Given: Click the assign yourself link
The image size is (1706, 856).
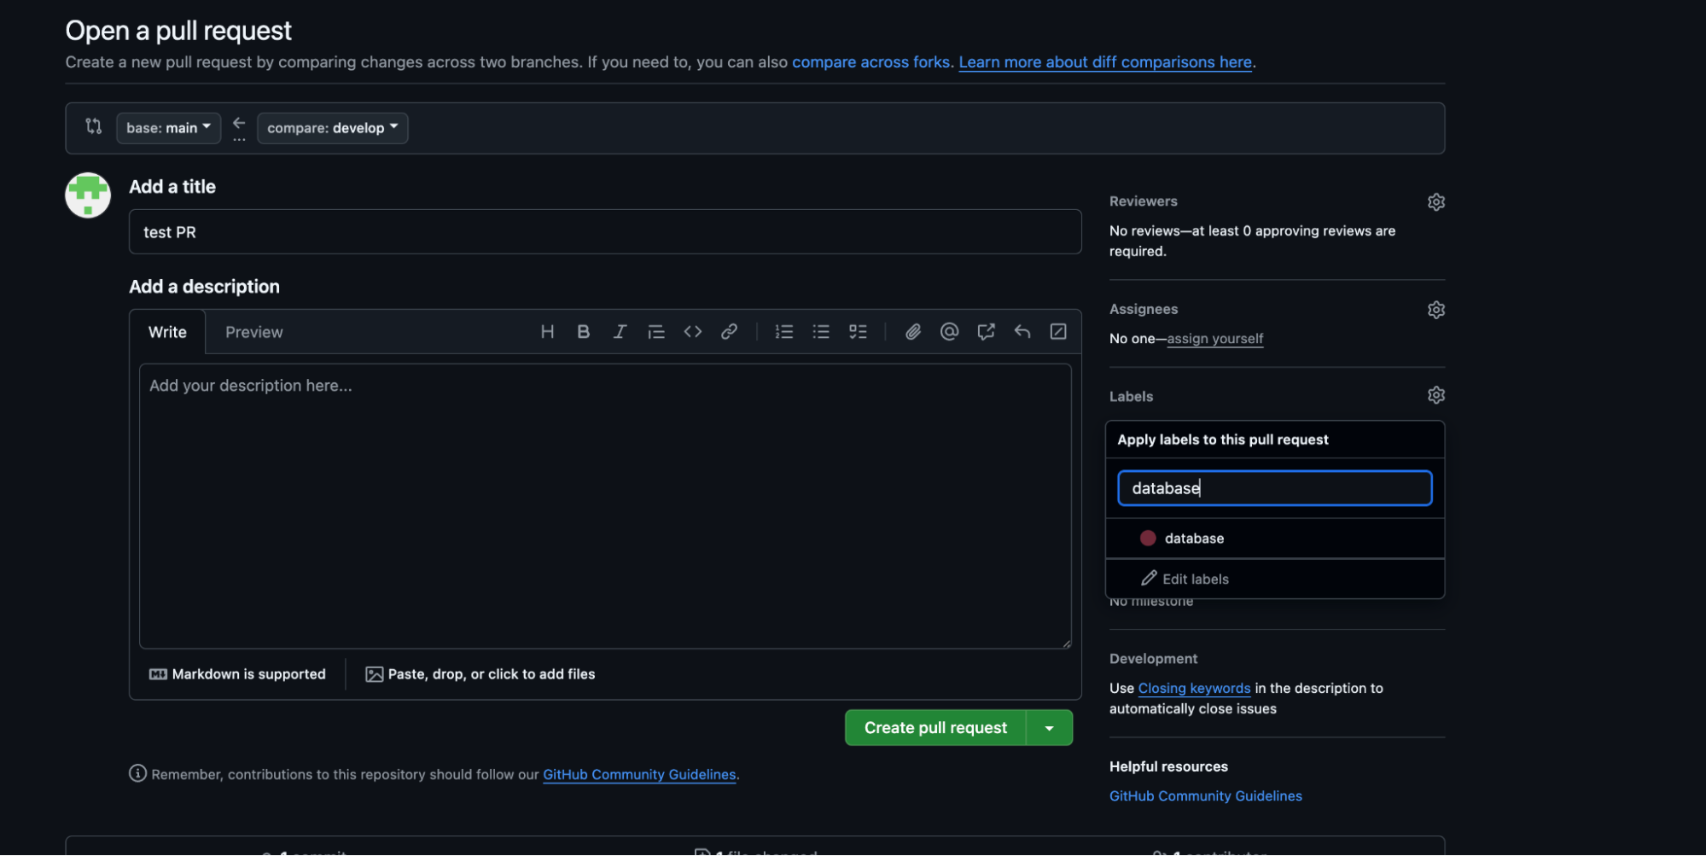Looking at the screenshot, I should click(x=1214, y=339).
